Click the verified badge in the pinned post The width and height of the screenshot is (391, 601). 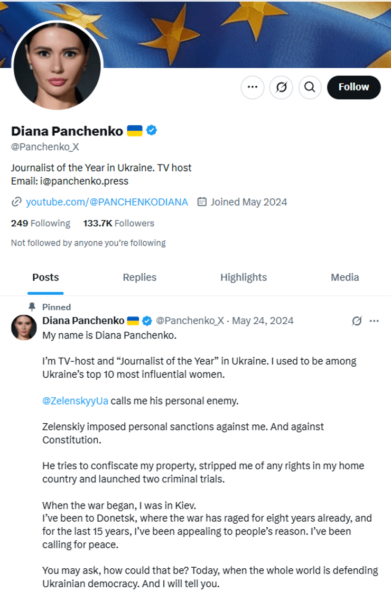147,321
